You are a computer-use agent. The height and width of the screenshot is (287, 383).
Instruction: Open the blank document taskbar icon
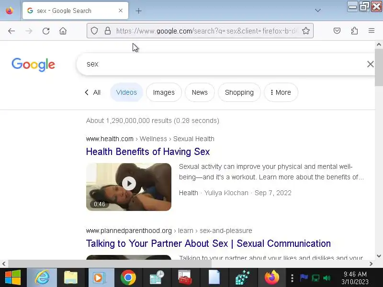tap(214, 277)
